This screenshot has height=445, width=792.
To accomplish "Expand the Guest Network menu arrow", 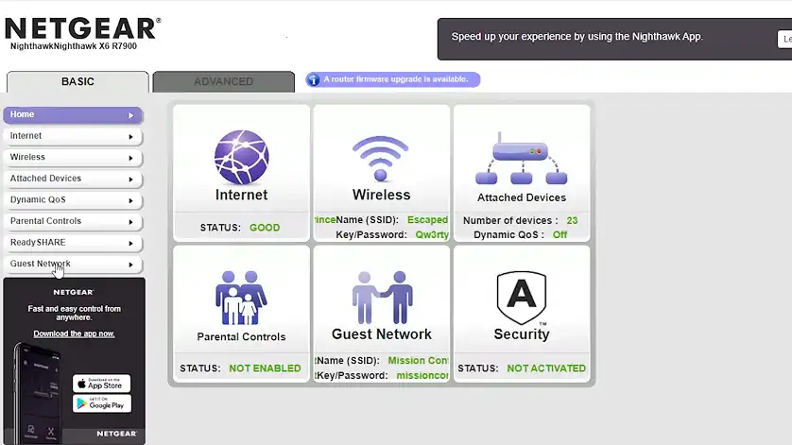I will 130,265.
